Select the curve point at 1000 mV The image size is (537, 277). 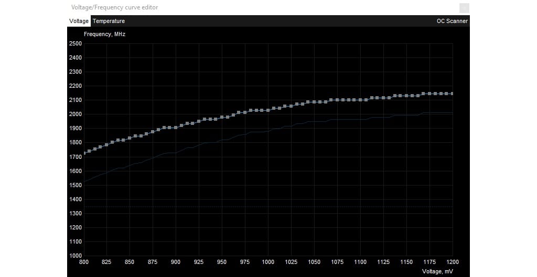[x=268, y=110]
